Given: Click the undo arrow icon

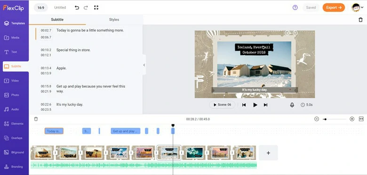Looking at the screenshot, I should pos(77,8).
